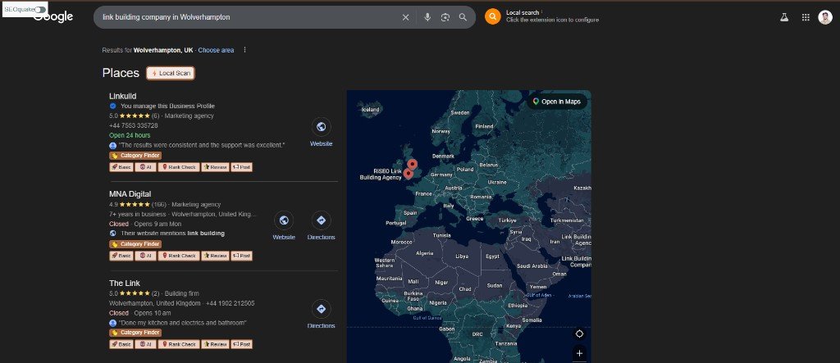The width and height of the screenshot is (840, 363).
Task: Open The Link listing
Action: point(125,284)
